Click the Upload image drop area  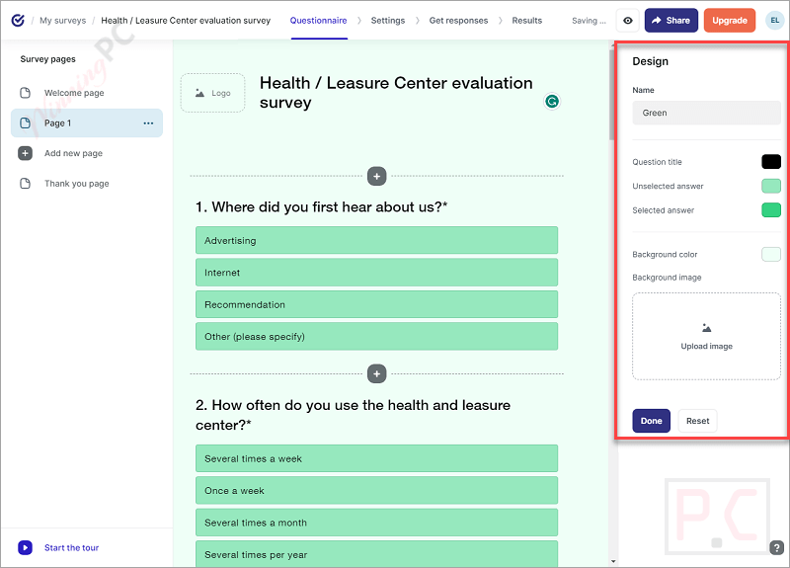(x=706, y=336)
